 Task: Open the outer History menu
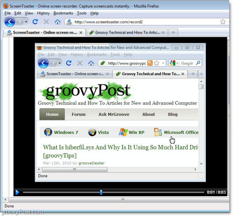pos(43,13)
